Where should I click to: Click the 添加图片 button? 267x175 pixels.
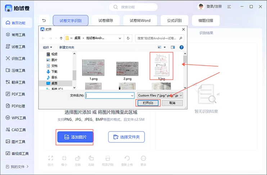click(x=75, y=137)
